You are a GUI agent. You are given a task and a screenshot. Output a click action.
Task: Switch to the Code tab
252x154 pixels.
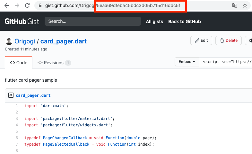tap(19, 63)
